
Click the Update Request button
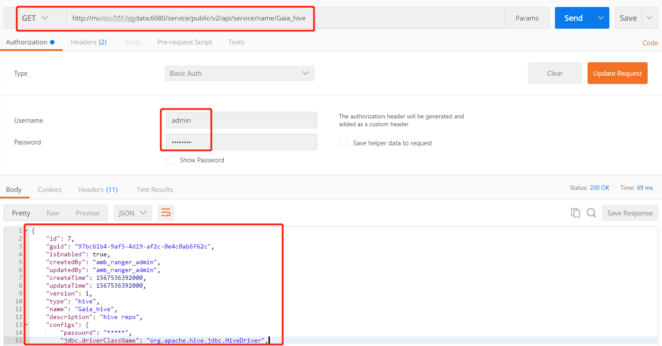[617, 73]
